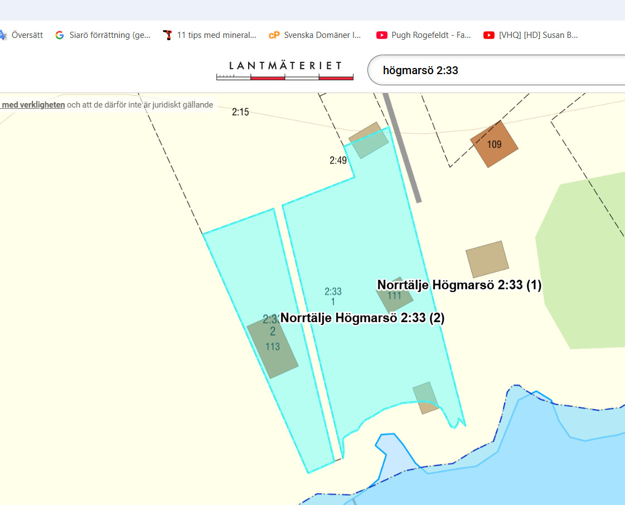The width and height of the screenshot is (625, 505).
Task: Select building 111 inside the highlighted parcel
Action: (395, 296)
